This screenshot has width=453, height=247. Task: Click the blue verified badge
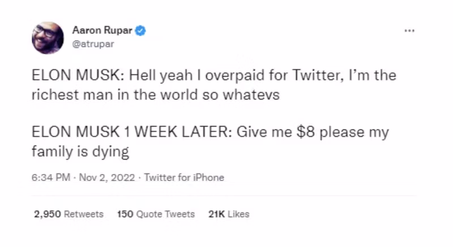[141, 31]
